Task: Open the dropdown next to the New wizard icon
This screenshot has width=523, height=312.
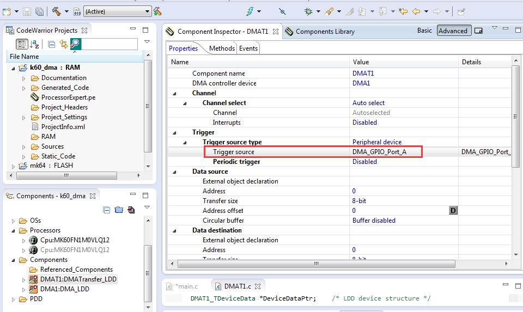Action: point(17,11)
